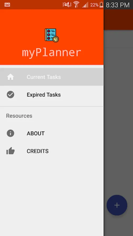Tap the voicemail icon in status bar
The image size is (133, 236).
click(7, 5)
